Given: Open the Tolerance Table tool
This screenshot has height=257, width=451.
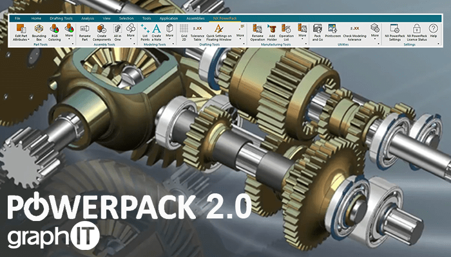Looking at the screenshot, I should tap(197, 32).
